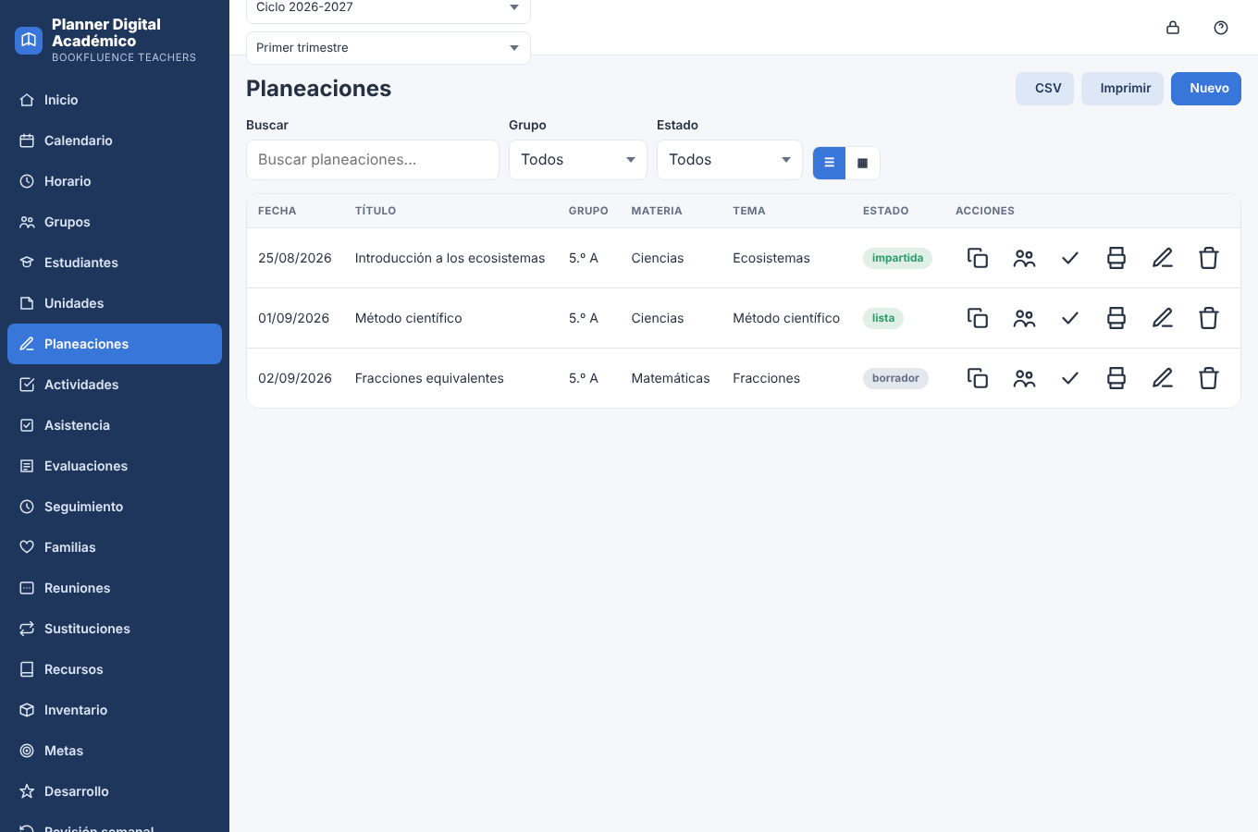The image size is (1258, 832).
Task: Click the checkmark in the Método científico row
Action: coord(1070,318)
